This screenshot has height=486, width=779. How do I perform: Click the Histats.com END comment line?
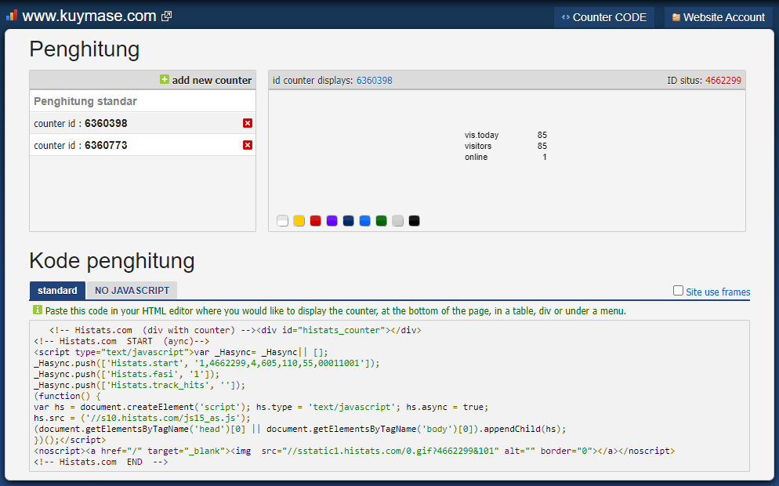[101, 462]
